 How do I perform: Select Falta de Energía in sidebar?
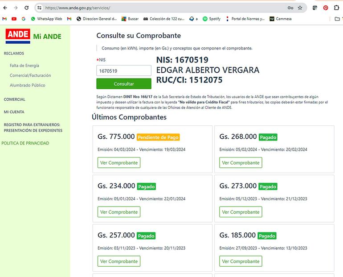pyautogui.click(x=24, y=66)
